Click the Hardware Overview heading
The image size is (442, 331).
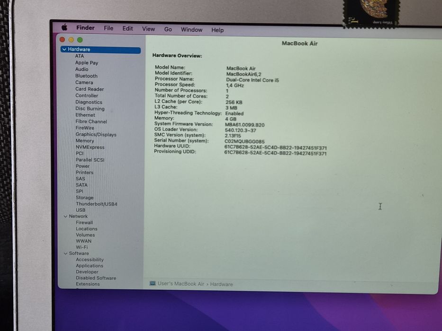(177, 56)
